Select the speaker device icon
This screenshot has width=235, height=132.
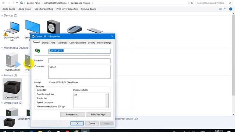click(53, 27)
